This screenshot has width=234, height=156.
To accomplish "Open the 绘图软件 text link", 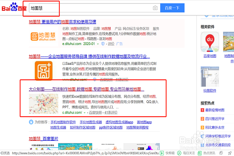I will [x=210, y=90].
